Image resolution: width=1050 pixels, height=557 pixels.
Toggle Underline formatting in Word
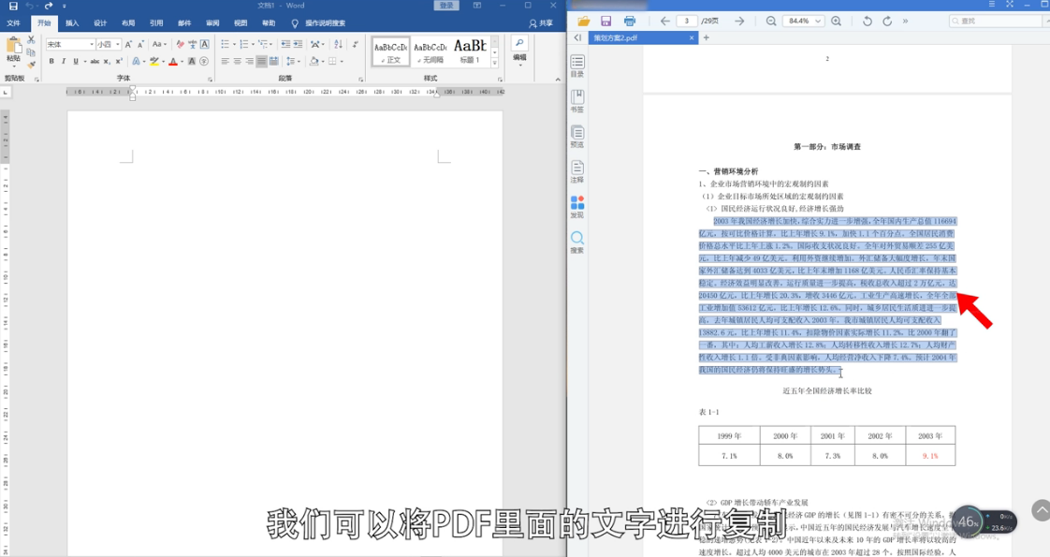coord(76,62)
